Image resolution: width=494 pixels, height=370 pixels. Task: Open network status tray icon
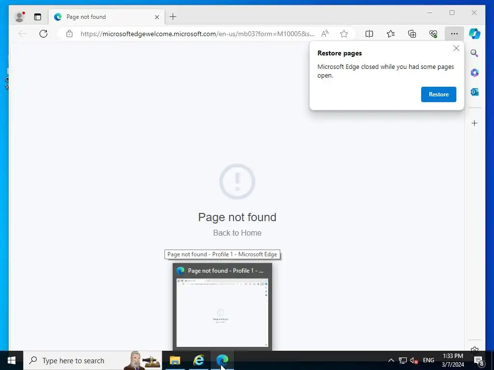pos(403,360)
